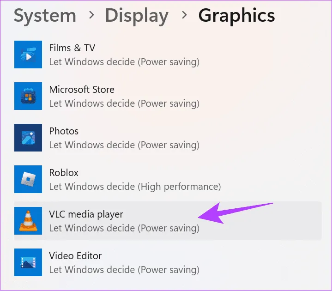The width and height of the screenshot is (332, 291).
Task: Click the Photos app icon
Action: [x=28, y=138]
